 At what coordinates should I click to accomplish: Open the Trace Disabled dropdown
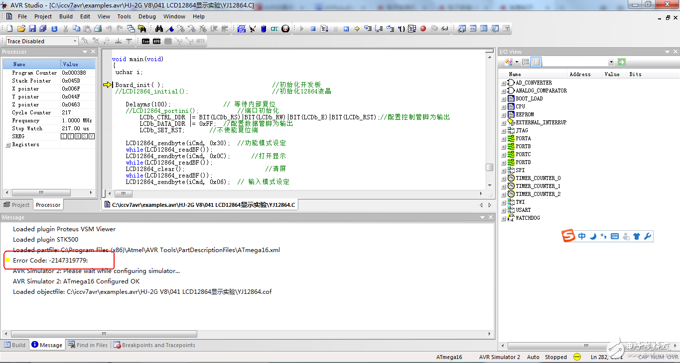click(75, 41)
